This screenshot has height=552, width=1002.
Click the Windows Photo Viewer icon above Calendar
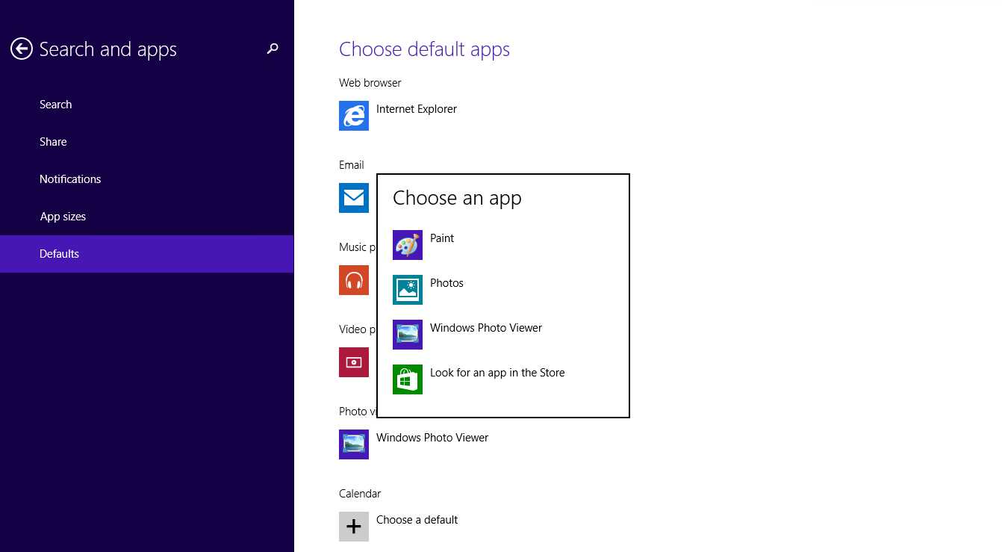pos(354,444)
